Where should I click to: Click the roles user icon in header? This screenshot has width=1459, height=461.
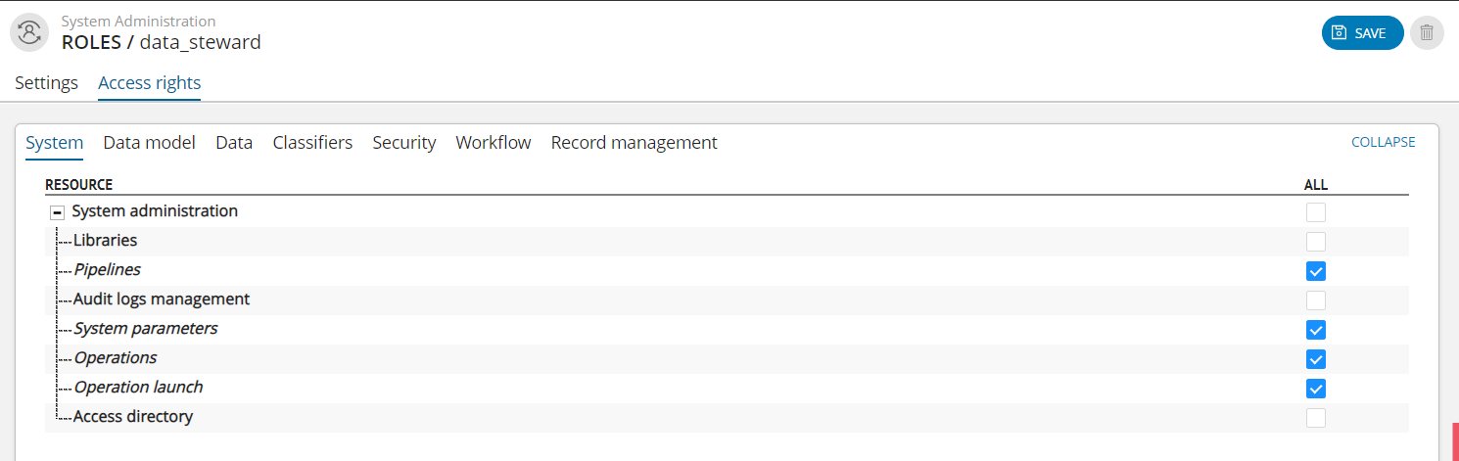tap(30, 32)
